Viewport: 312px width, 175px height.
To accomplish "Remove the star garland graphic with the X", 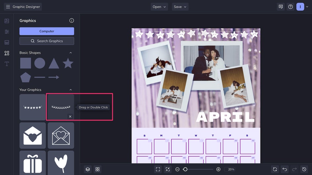I will pyautogui.click(x=70, y=117).
